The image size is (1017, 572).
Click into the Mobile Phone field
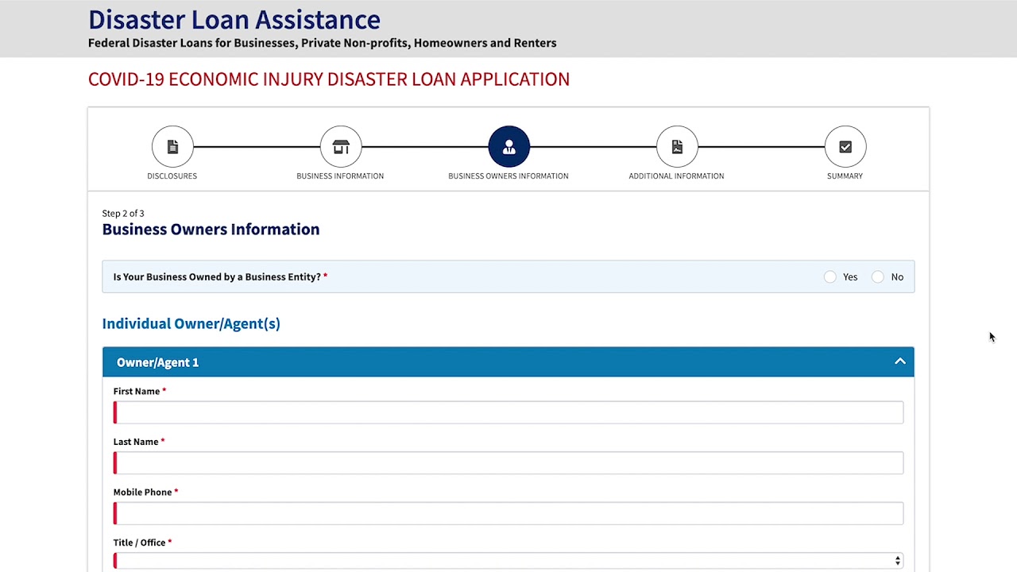[508, 513]
